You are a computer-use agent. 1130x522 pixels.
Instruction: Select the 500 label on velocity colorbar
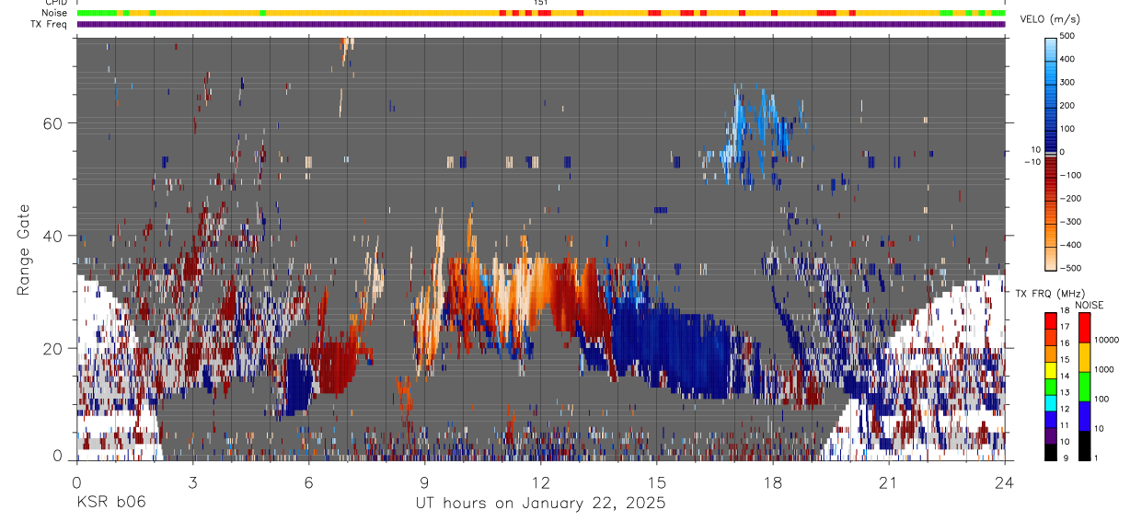1069,36
